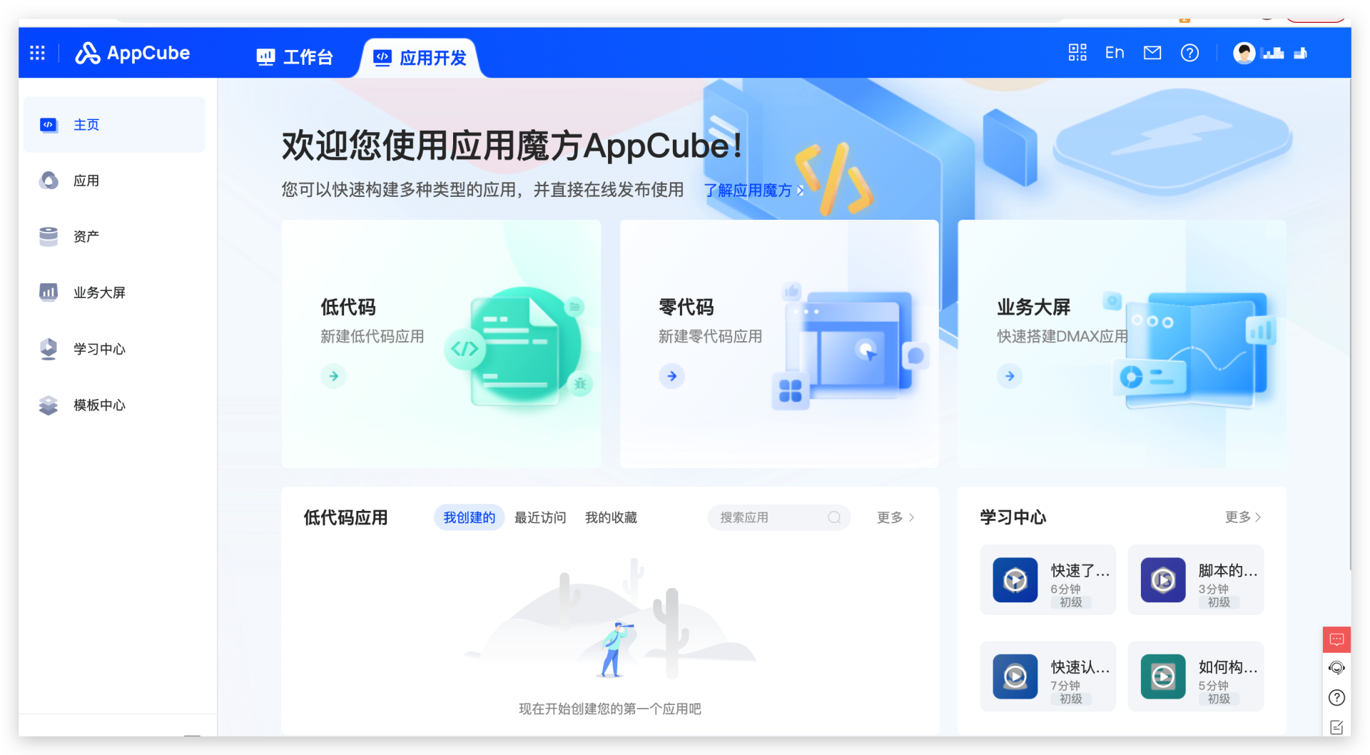Viewport: 1370px width, 755px height.
Task: Click 快速搭建DMAX应用 subtitle
Action: pyautogui.click(x=1062, y=336)
